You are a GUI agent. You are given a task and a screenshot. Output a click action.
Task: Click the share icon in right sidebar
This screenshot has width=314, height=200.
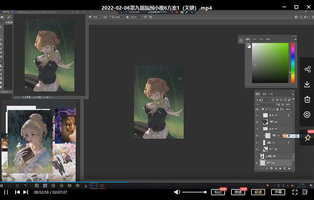[307, 69]
